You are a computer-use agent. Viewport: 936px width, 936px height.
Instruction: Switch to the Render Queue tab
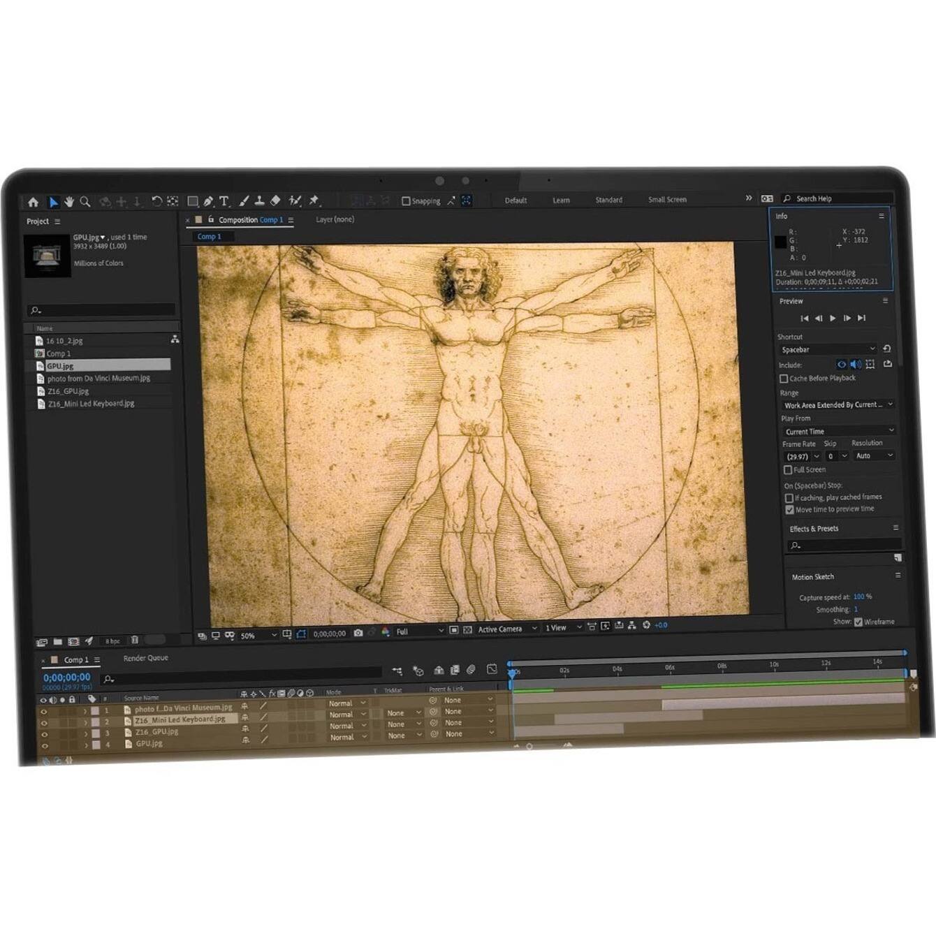click(146, 658)
